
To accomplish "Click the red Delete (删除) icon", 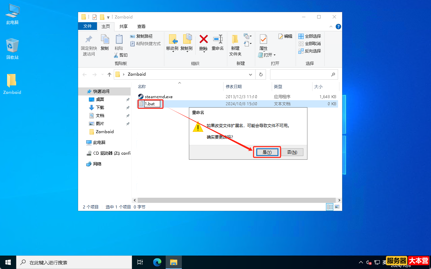I will pos(203,39).
